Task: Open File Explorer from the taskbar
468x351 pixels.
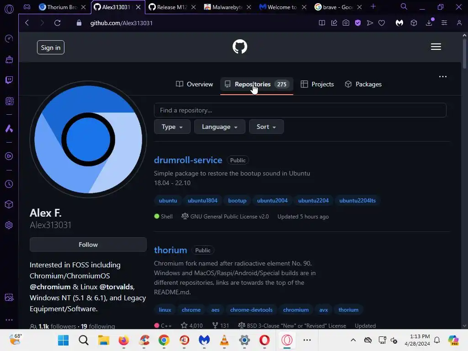Action: (104, 340)
